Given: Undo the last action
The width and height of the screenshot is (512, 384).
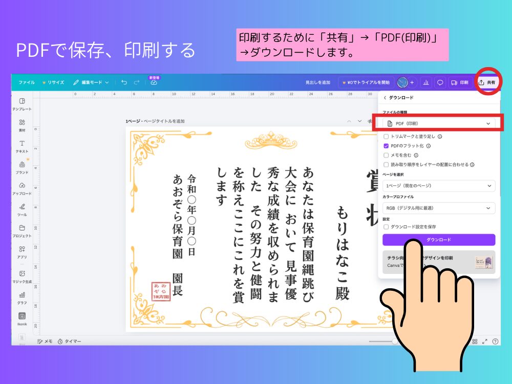Looking at the screenshot, I should (124, 82).
